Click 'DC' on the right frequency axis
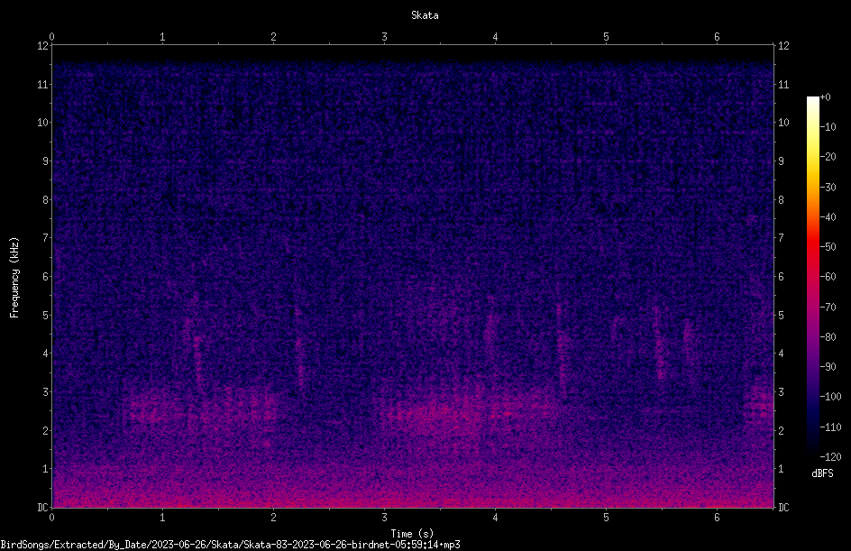Viewport: 851px width, 551px height. point(783,508)
